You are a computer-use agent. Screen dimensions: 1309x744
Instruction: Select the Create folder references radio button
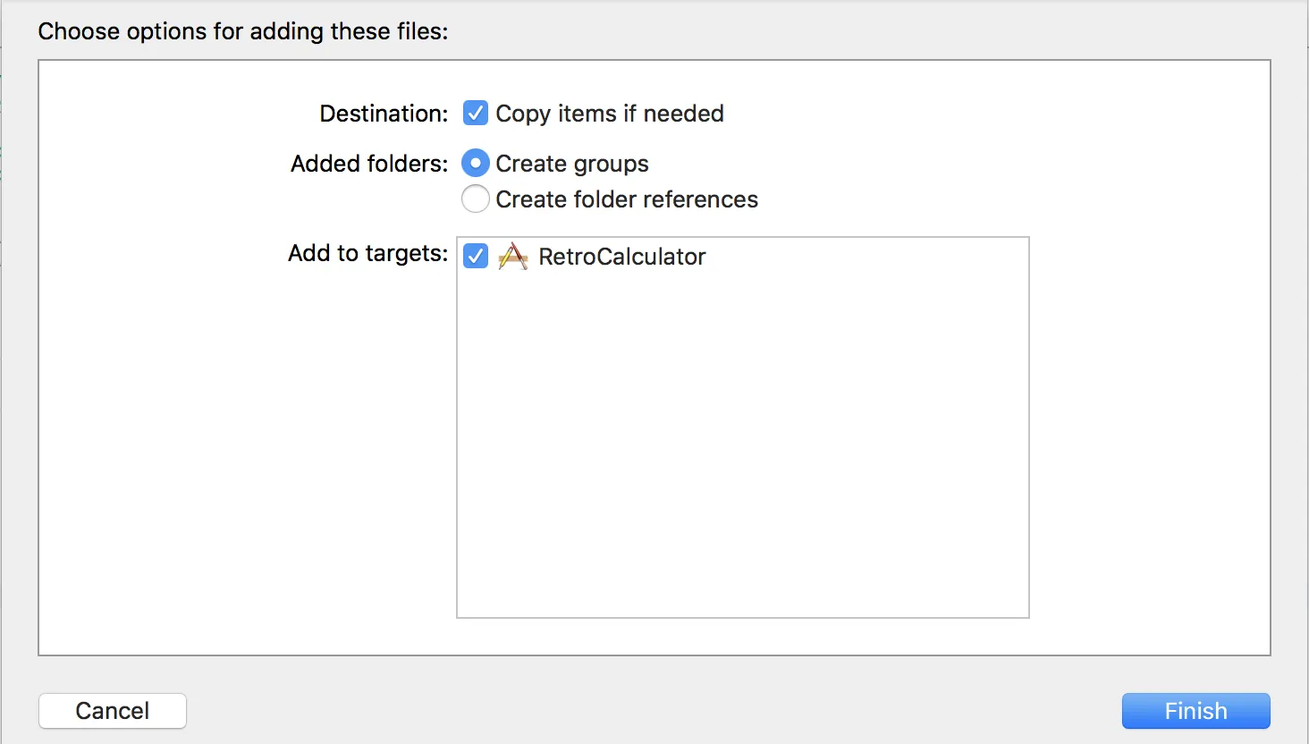(476, 199)
